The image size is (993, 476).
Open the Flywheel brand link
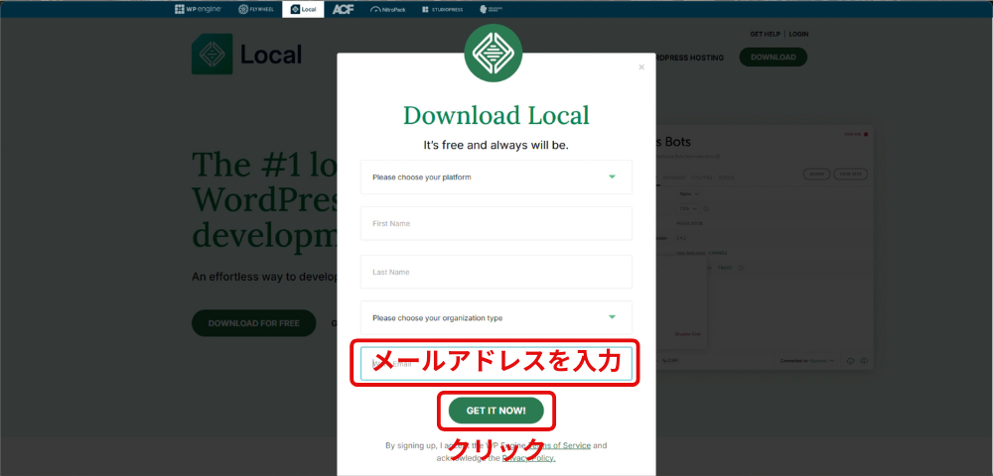(x=257, y=9)
